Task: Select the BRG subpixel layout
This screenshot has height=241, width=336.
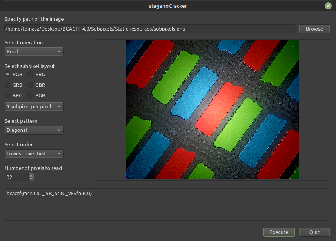Action: click(x=14, y=95)
